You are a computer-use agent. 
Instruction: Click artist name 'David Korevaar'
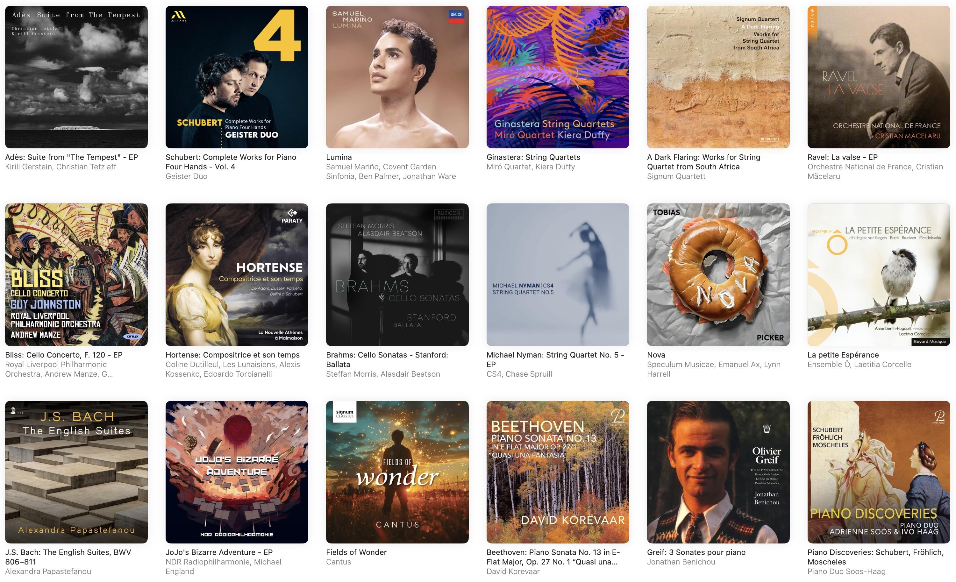(513, 571)
